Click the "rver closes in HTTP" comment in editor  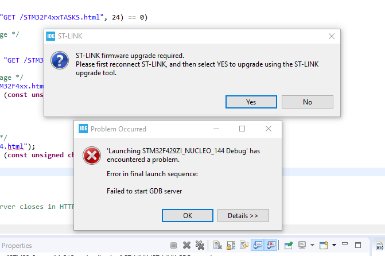point(37,207)
